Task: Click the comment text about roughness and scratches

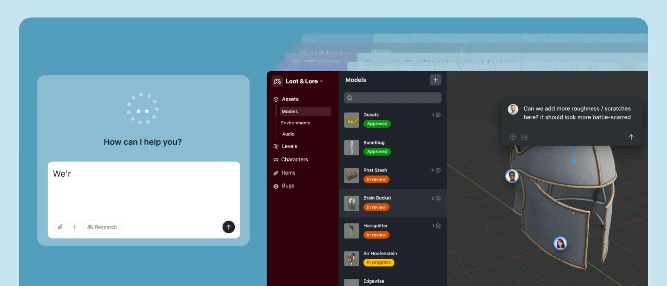Action: (577, 113)
